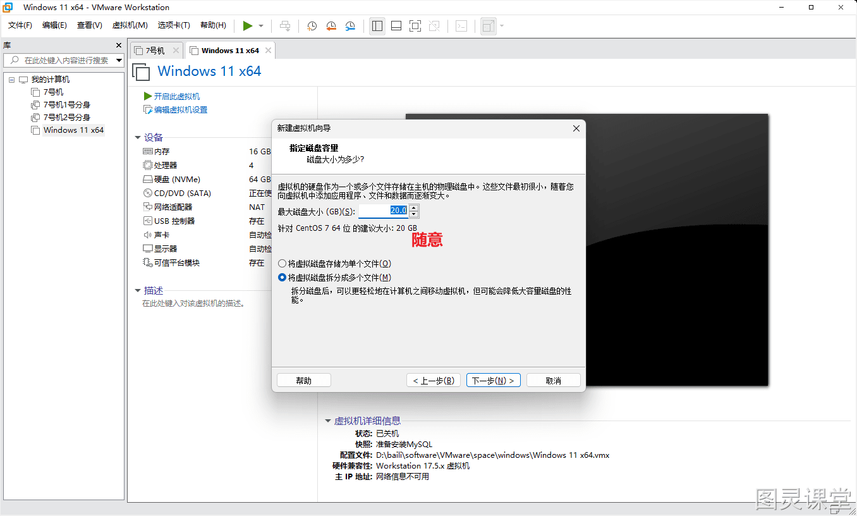This screenshot has height=516, width=857.
Task: Collapse the 描述 section
Action: point(138,291)
